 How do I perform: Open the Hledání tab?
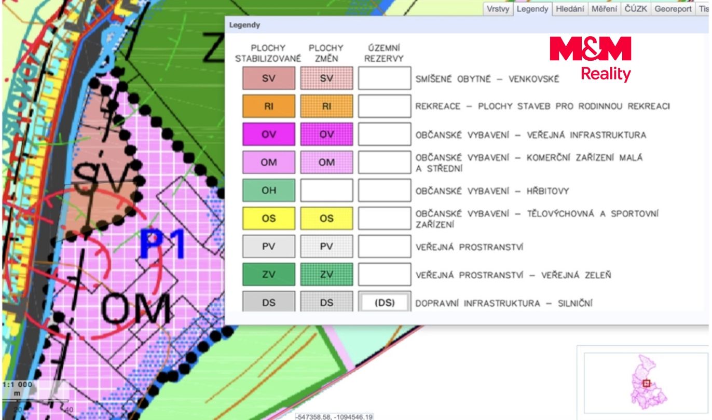570,9
